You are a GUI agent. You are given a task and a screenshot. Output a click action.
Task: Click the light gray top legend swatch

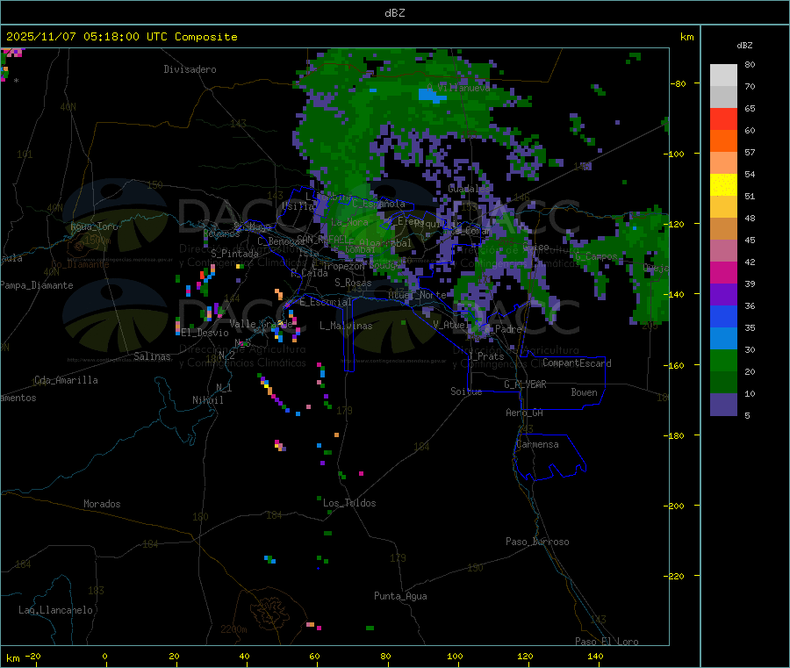(723, 75)
